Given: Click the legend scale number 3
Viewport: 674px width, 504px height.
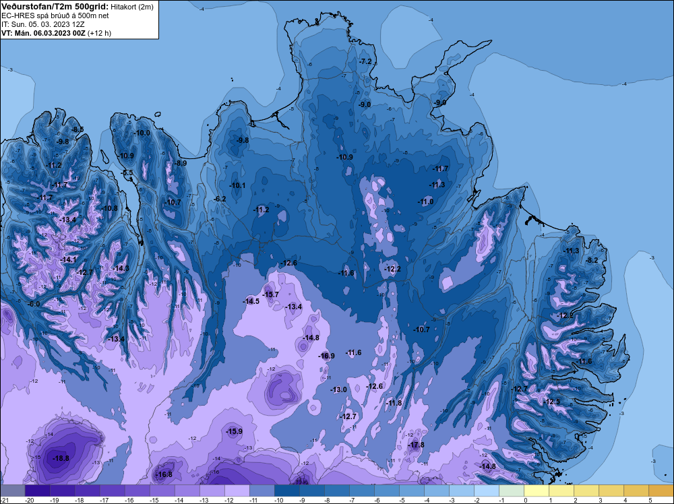Looking at the screenshot, I should point(601,500).
